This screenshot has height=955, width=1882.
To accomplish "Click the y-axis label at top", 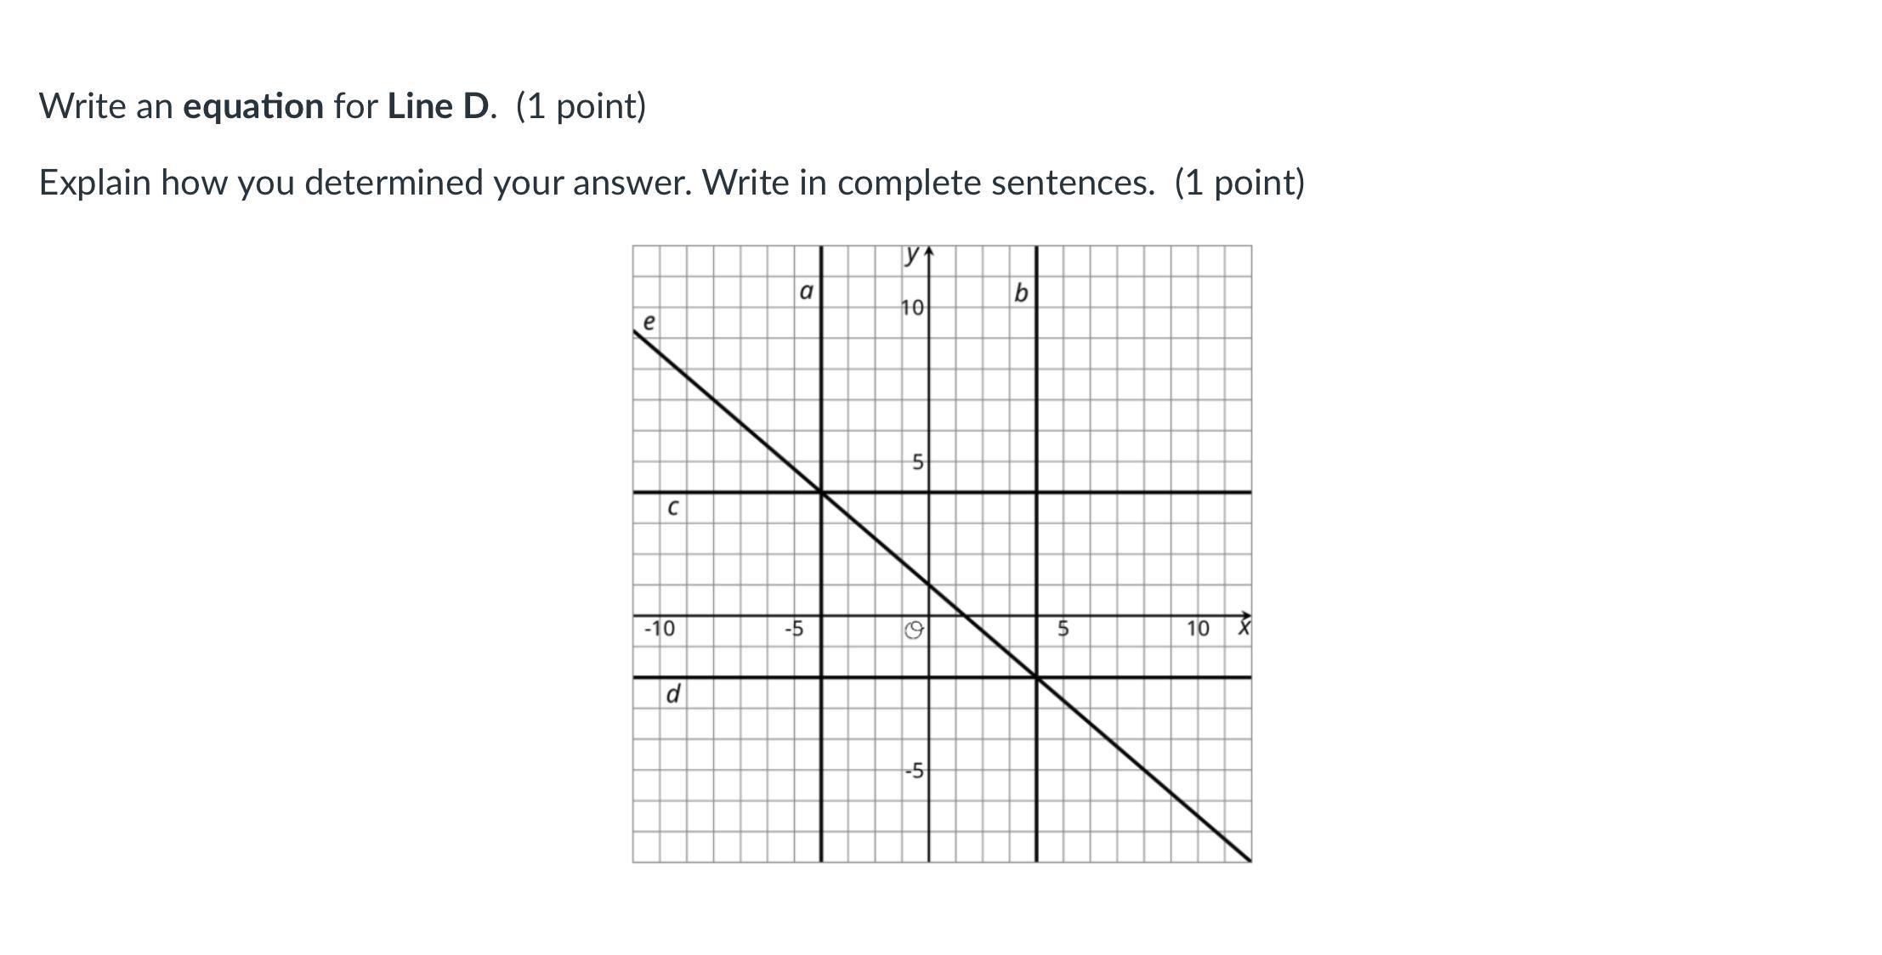I will click(912, 254).
